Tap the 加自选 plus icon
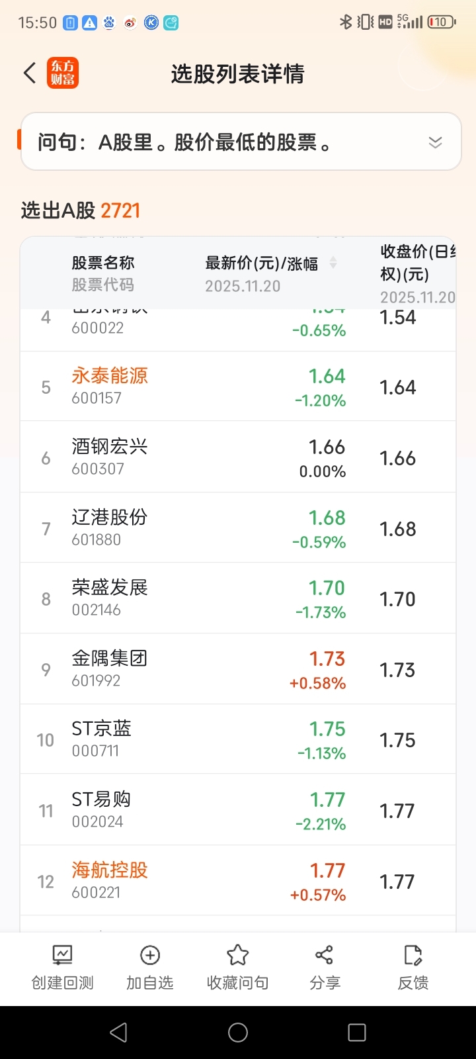Screen dimensions: 476x1059 point(150,955)
